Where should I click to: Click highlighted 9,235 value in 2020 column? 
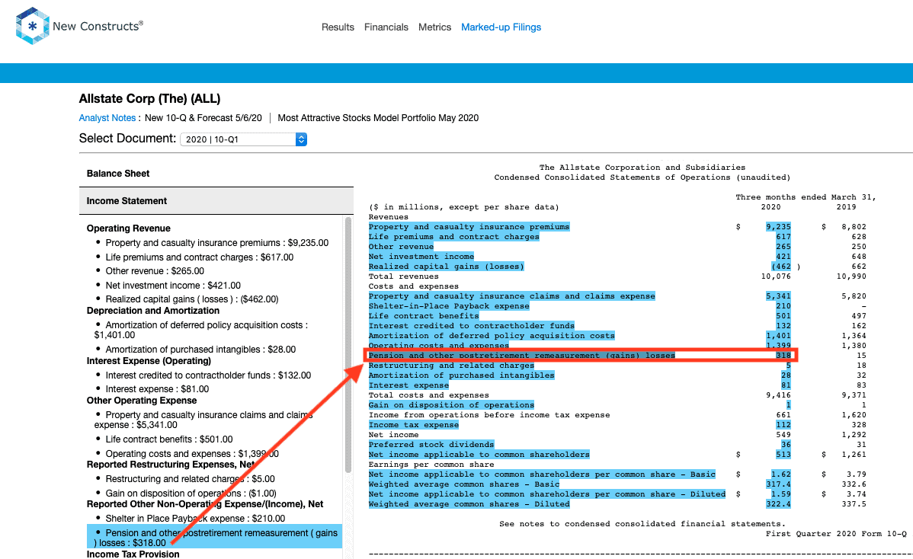779,227
